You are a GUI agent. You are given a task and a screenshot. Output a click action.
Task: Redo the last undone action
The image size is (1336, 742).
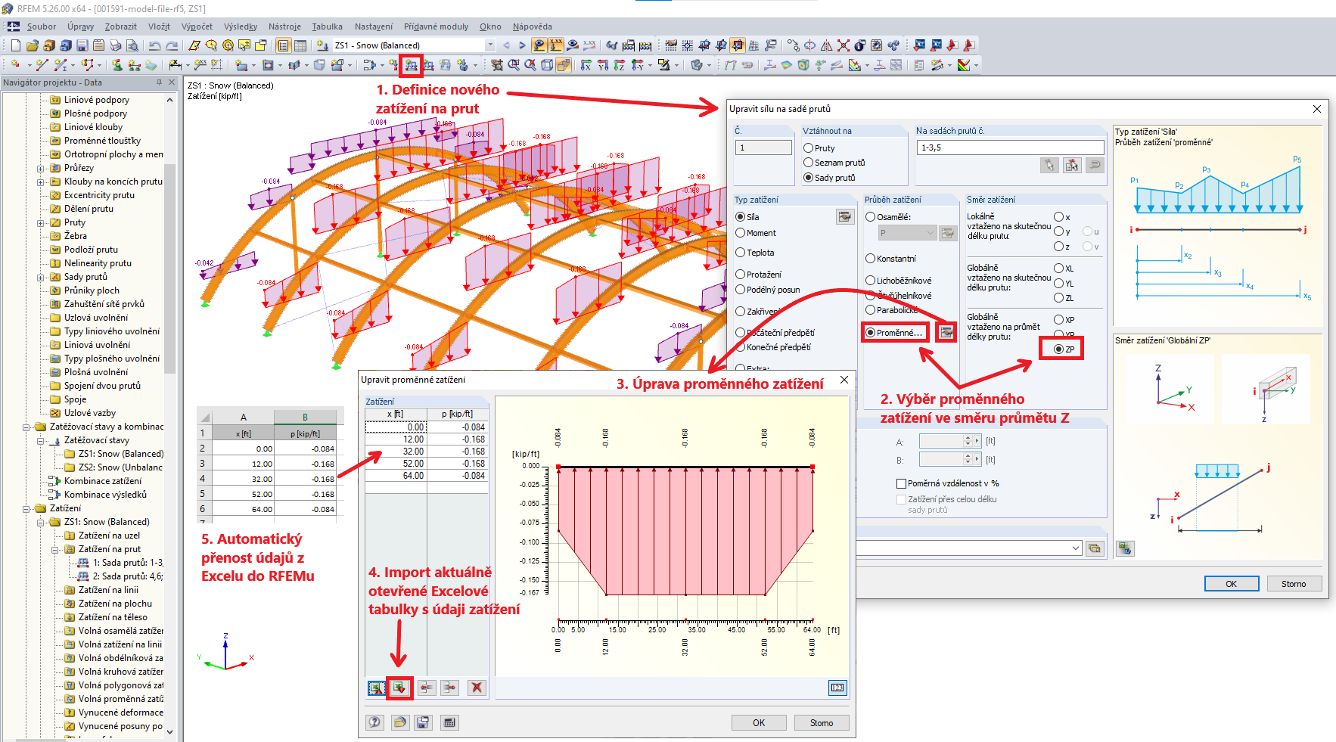tap(172, 45)
